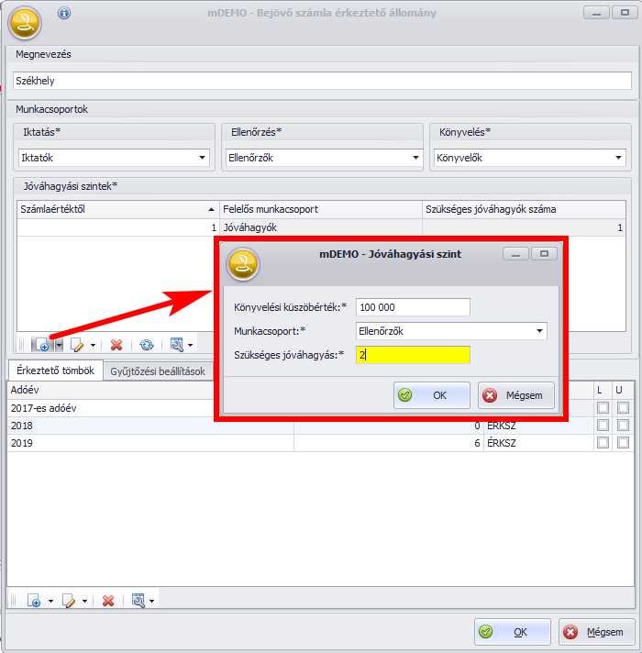The width and height of the screenshot is (642, 653).
Task: Click ÉRKSZ cell in the 2018 row
Action: [x=538, y=426]
